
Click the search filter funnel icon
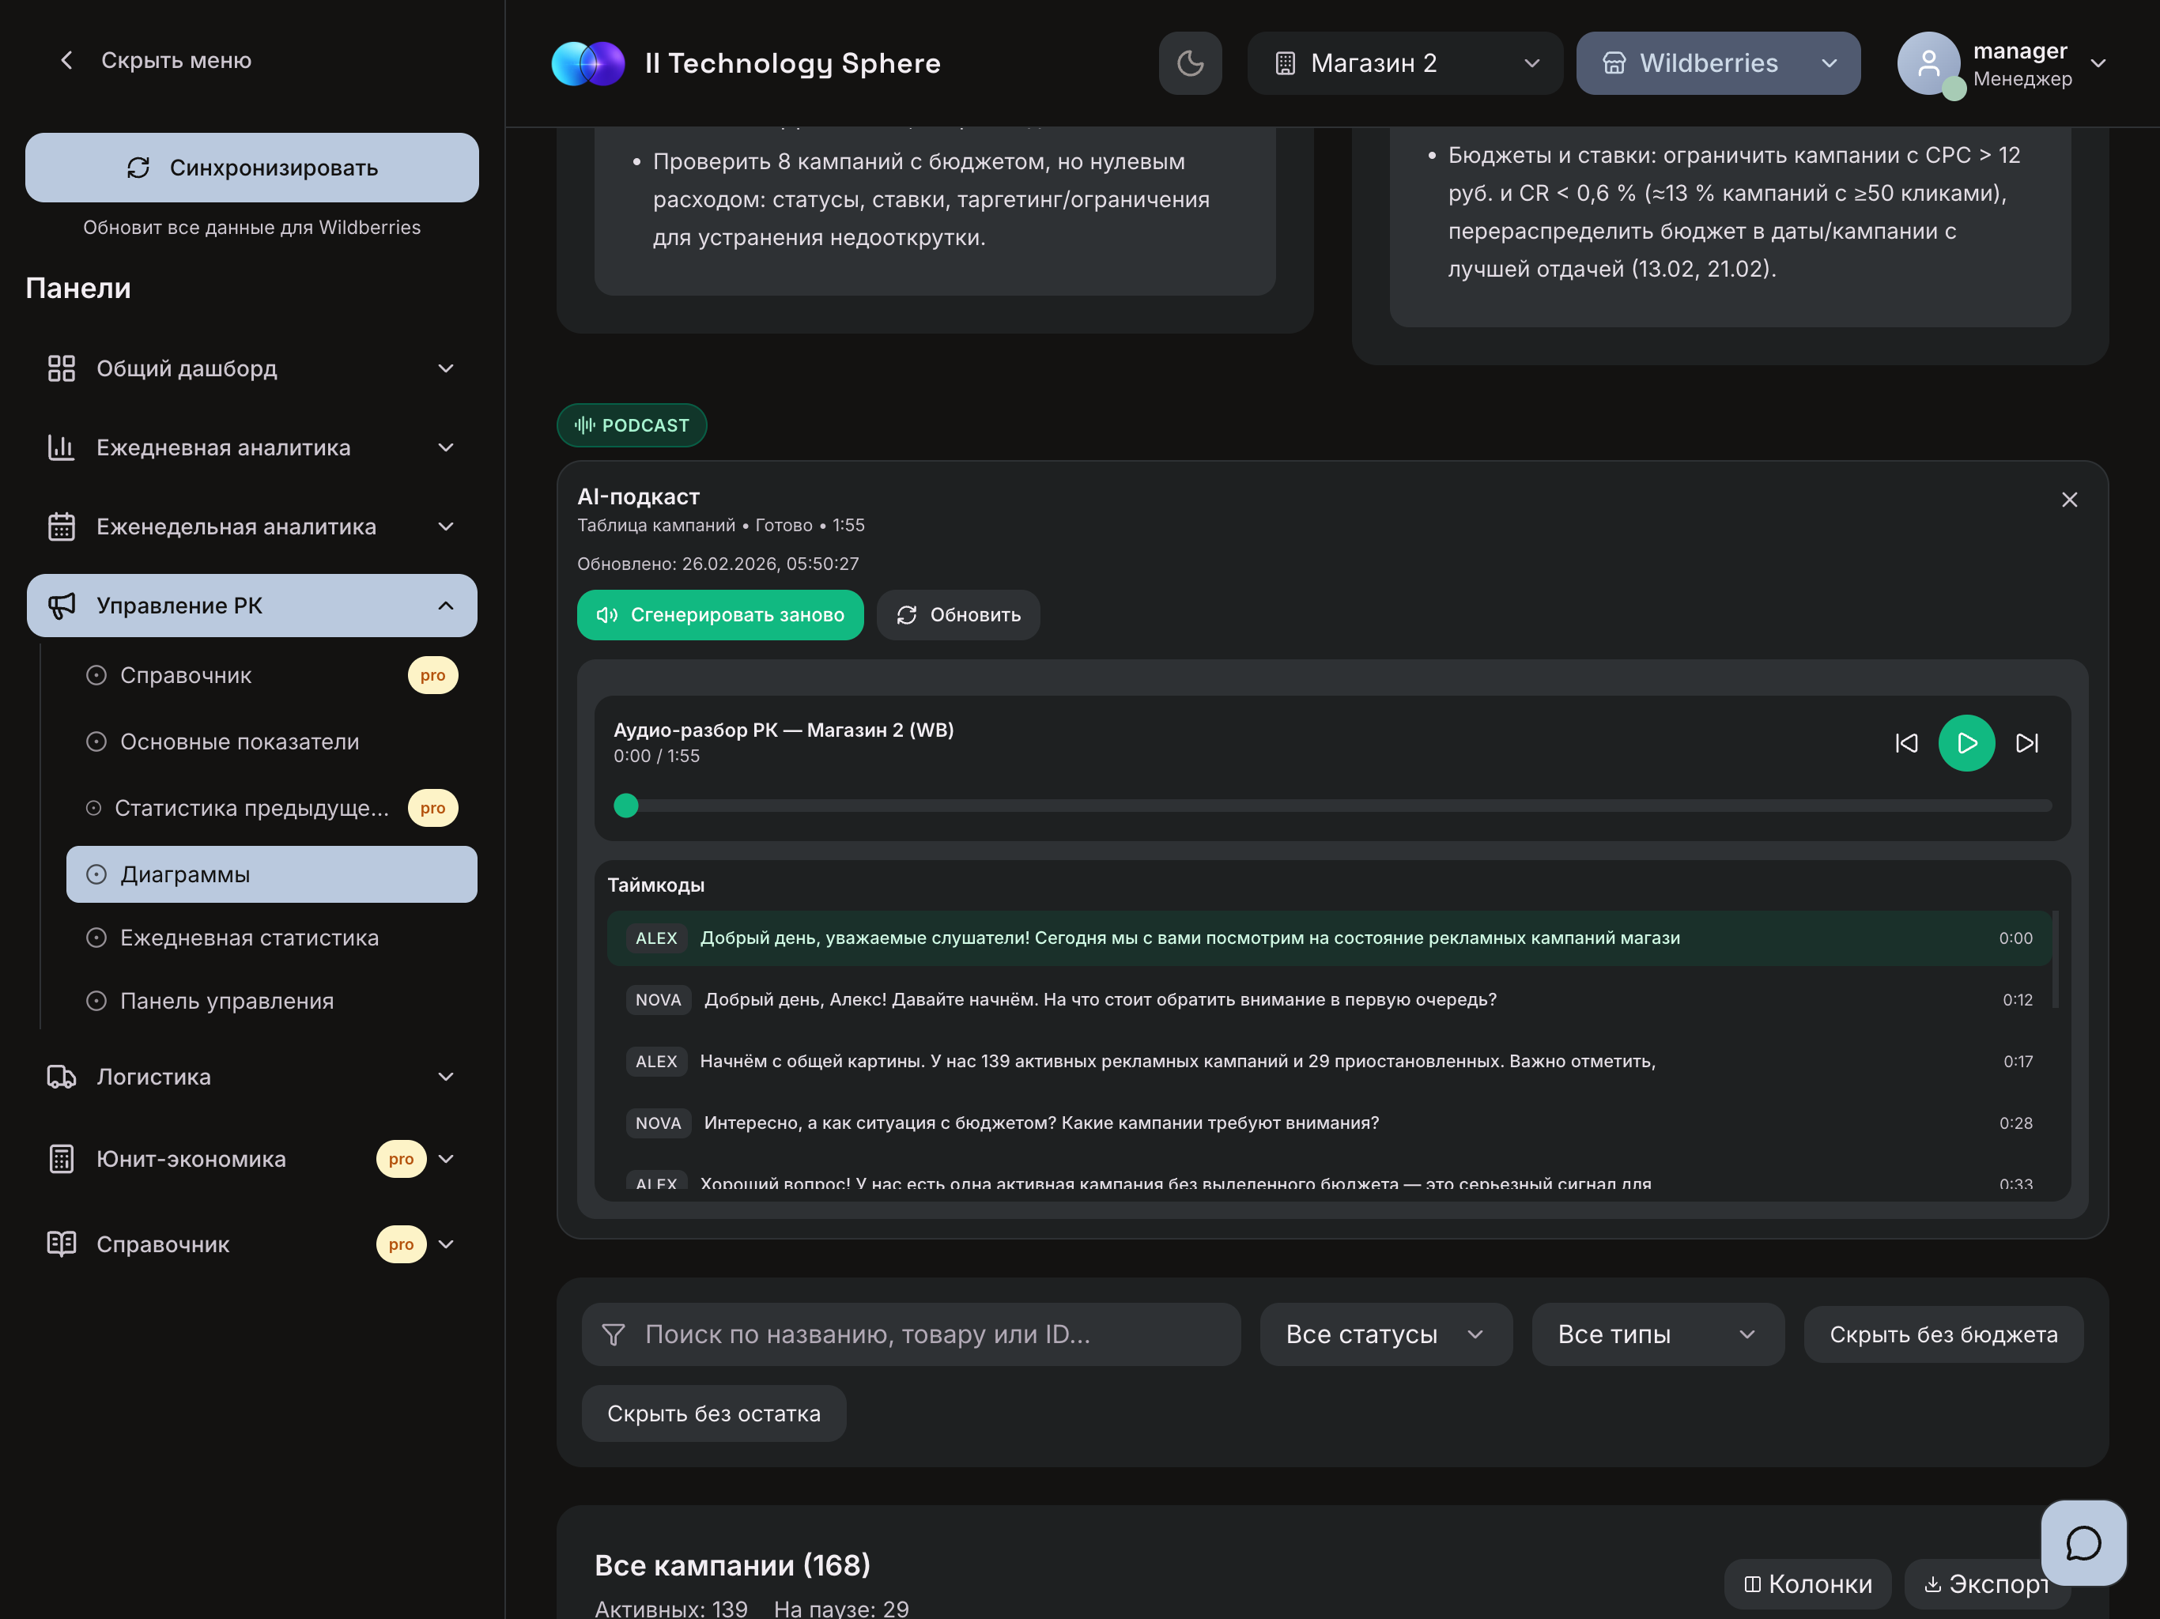[x=614, y=1334]
